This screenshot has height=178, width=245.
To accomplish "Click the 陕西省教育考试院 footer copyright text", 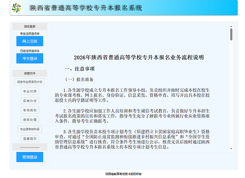I will pyautogui.click(x=123, y=174).
